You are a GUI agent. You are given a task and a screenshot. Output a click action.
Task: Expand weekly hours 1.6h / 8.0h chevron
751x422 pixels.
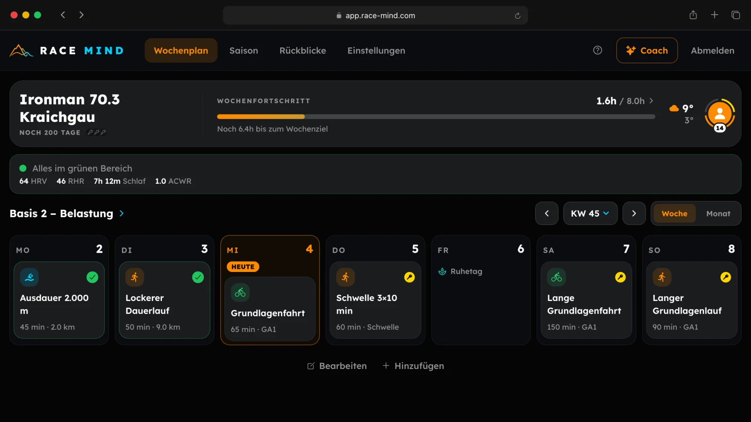coord(651,101)
